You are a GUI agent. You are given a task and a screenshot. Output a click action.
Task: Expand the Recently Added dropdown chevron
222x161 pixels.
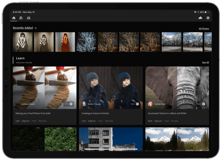[36, 28]
